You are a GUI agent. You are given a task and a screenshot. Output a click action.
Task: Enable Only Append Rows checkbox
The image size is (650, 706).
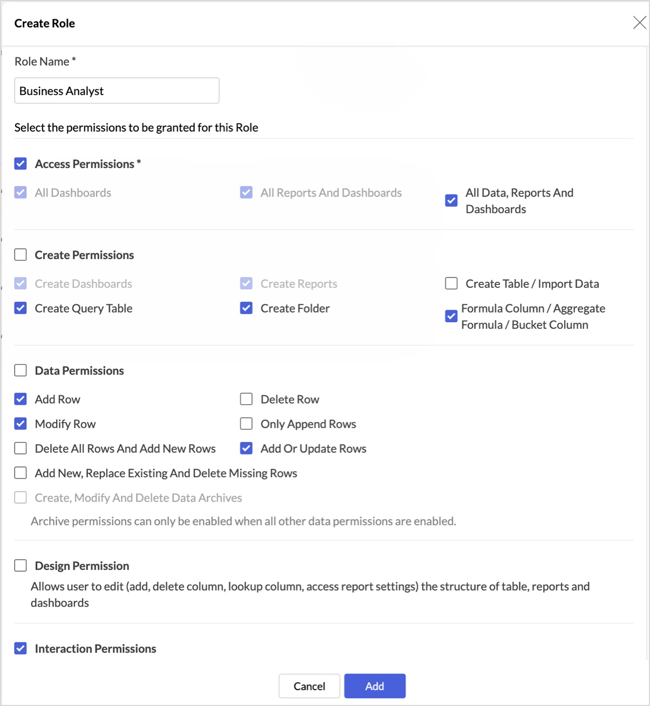pyautogui.click(x=246, y=424)
